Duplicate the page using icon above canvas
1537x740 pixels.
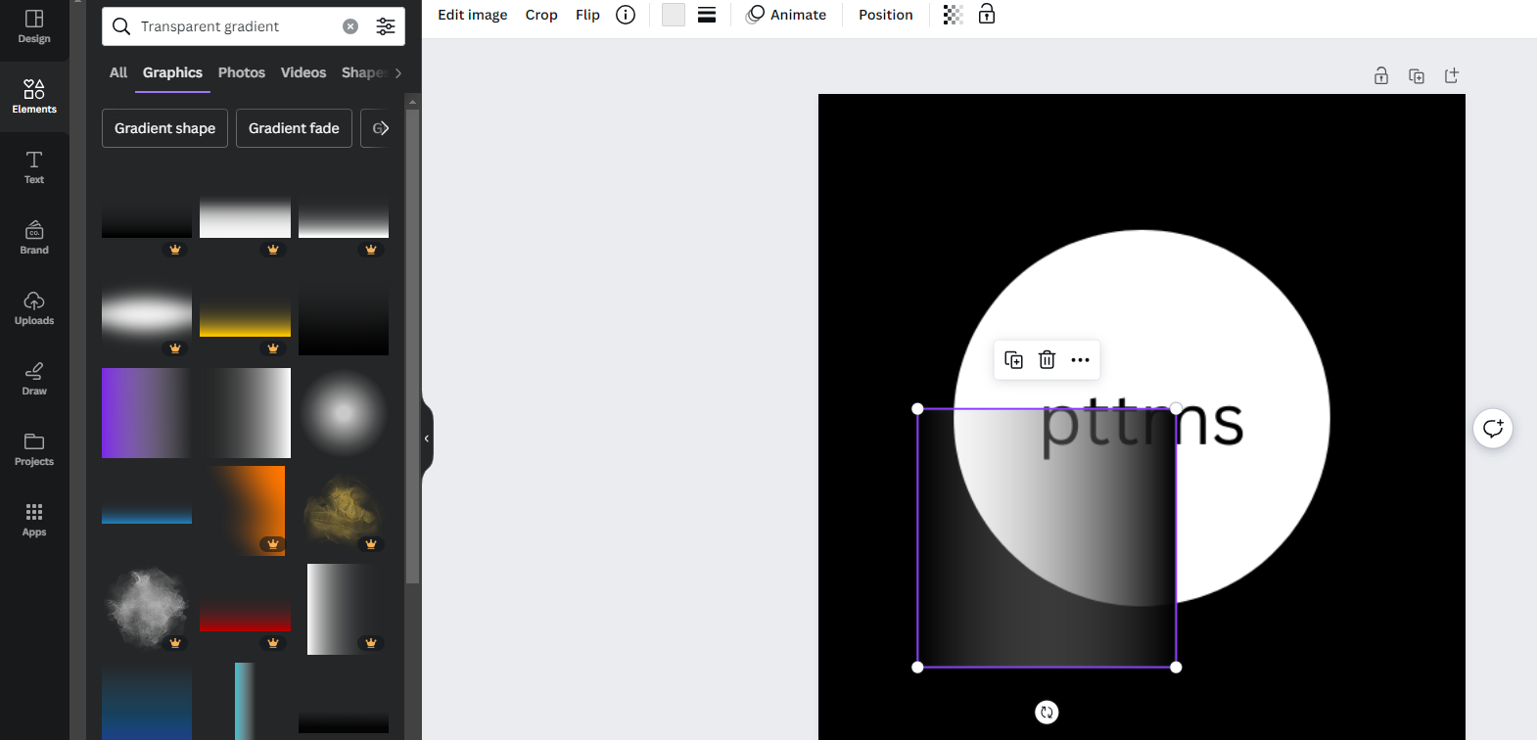pyautogui.click(x=1417, y=75)
